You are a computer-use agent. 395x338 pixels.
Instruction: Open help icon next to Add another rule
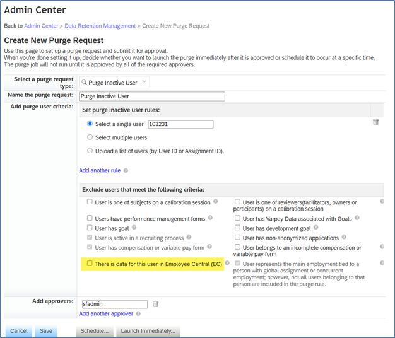(126, 171)
